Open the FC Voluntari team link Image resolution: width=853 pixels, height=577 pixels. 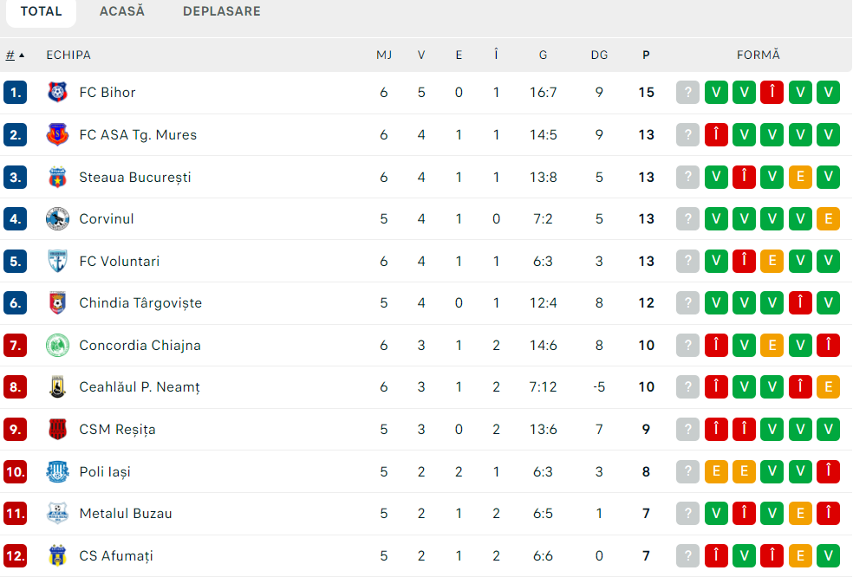119,262
